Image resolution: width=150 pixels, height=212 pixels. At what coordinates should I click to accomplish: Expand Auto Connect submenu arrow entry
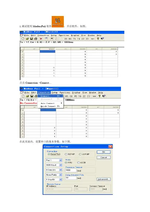click(x=51, y=103)
